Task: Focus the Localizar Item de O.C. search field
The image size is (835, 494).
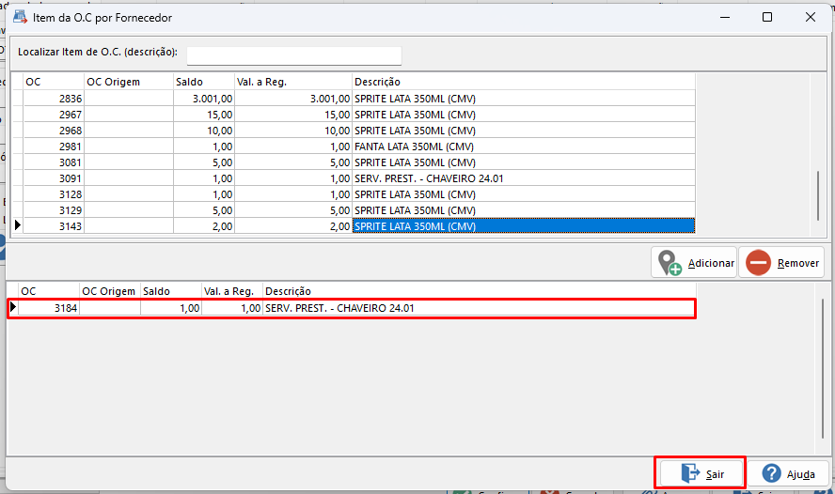Action: 294,55
